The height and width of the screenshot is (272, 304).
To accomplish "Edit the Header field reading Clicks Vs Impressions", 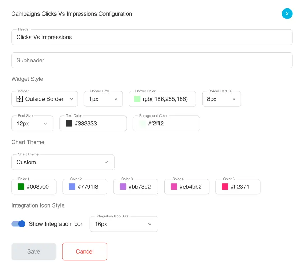I will tap(152, 37).
